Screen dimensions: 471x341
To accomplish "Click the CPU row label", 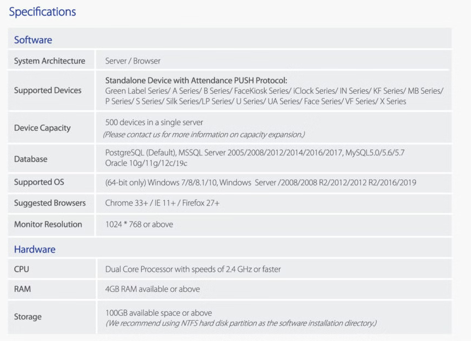I will pyautogui.click(x=22, y=269).
